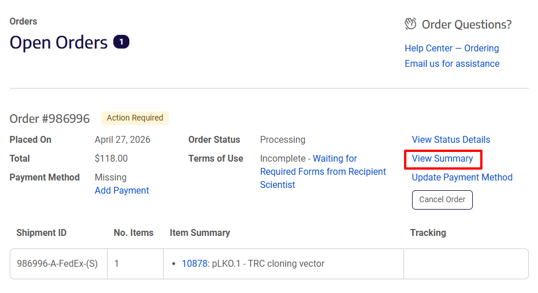Click the Open Orders page heading
Screen dimensions: 538x293
(58, 43)
